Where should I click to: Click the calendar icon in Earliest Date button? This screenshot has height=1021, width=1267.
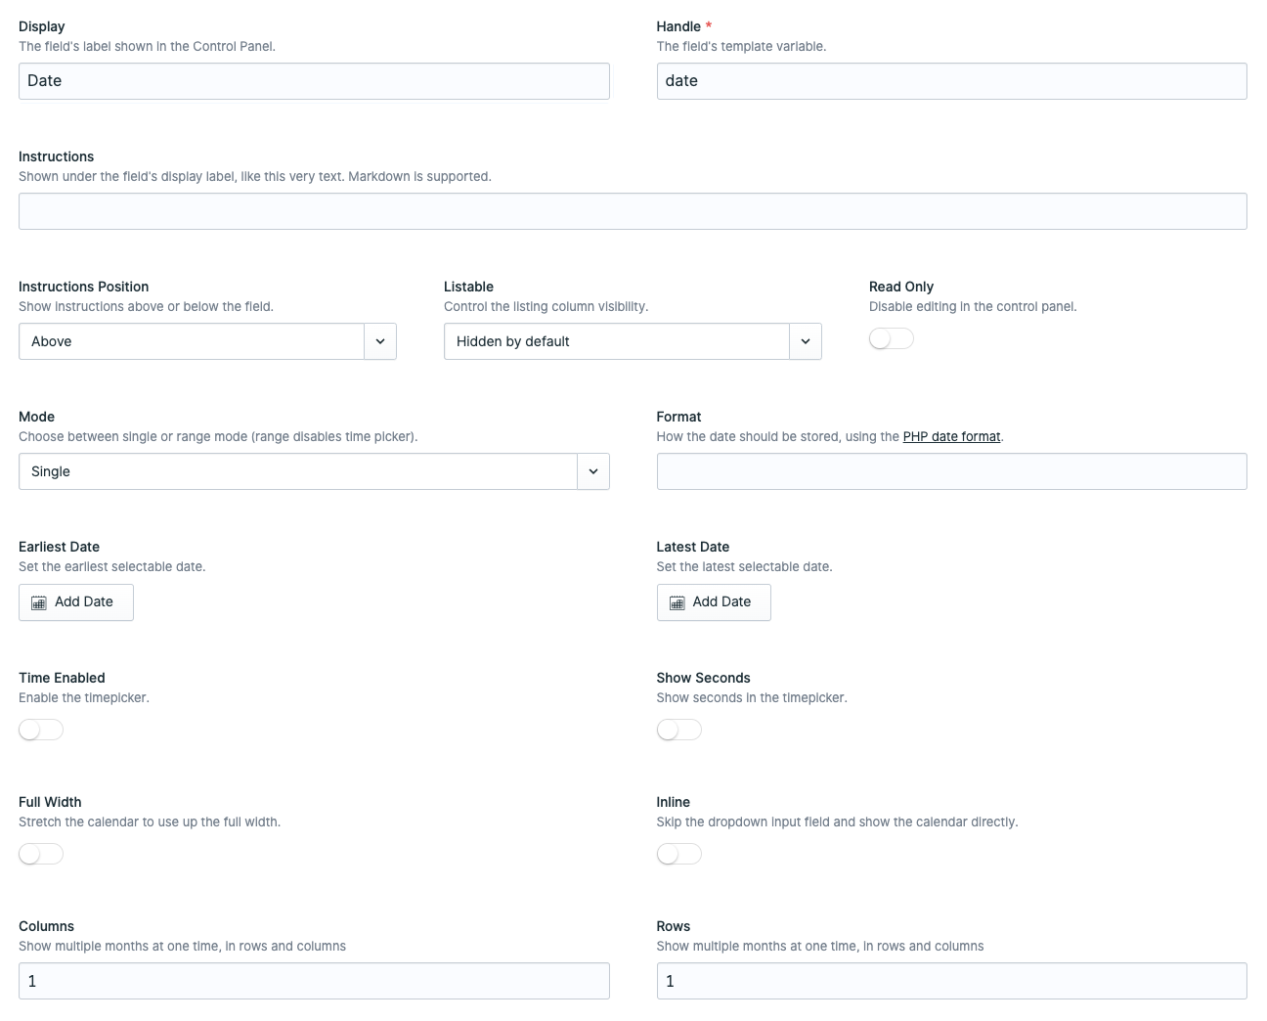pyautogui.click(x=39, y=602)
